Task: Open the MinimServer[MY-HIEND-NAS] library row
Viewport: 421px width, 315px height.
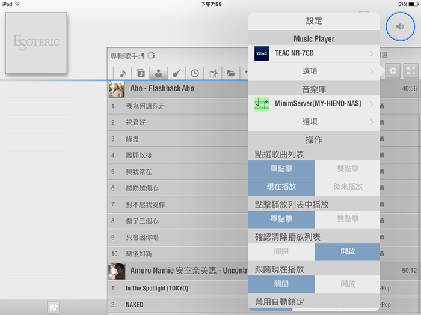Action: tap(314, 104)
